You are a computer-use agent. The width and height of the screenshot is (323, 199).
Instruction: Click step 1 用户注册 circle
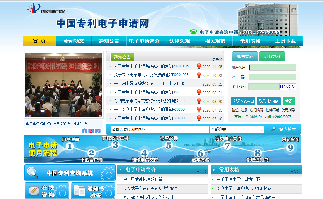coord(70,146)
